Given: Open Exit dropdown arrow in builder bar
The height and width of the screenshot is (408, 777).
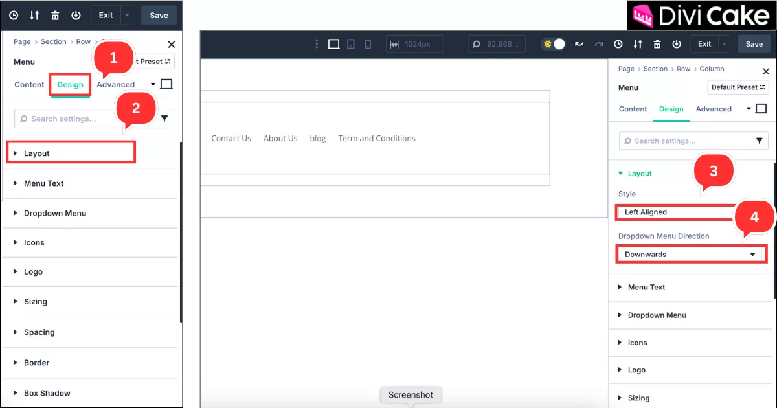Looking at the screenshot, I should click(x=725, y=44).
